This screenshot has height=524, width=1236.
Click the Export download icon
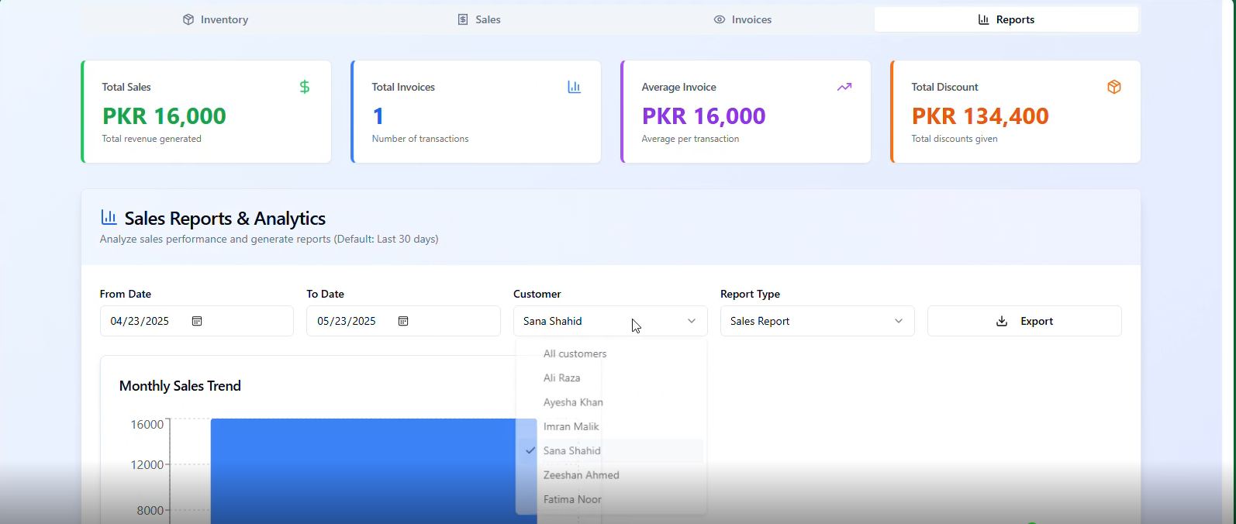(x=1002, y=321)
